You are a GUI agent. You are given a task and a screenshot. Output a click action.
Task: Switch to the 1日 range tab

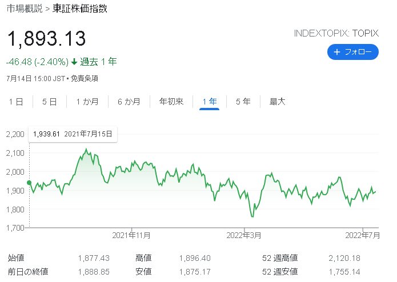16,102
